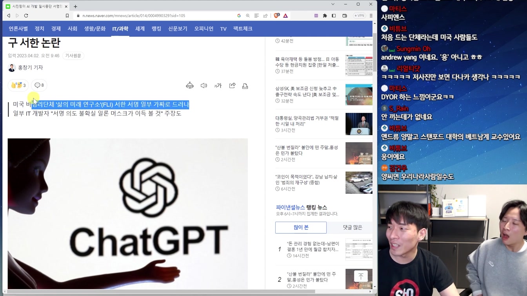The image size is (527, 296).
Task: Click the Google translate icon in address bar
Action: (239, 16)
